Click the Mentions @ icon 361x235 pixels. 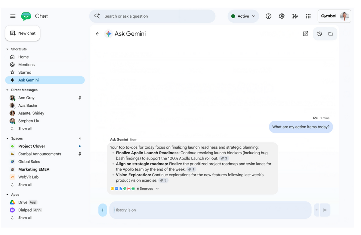point(12,65)
